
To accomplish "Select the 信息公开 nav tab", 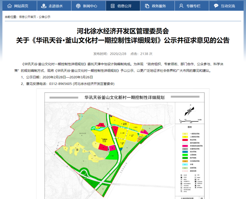I will [x=123, y=6].
